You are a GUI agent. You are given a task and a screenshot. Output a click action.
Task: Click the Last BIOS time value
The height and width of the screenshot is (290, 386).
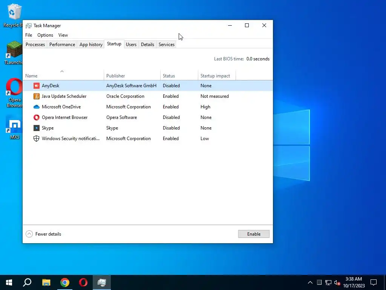point(258,59)
